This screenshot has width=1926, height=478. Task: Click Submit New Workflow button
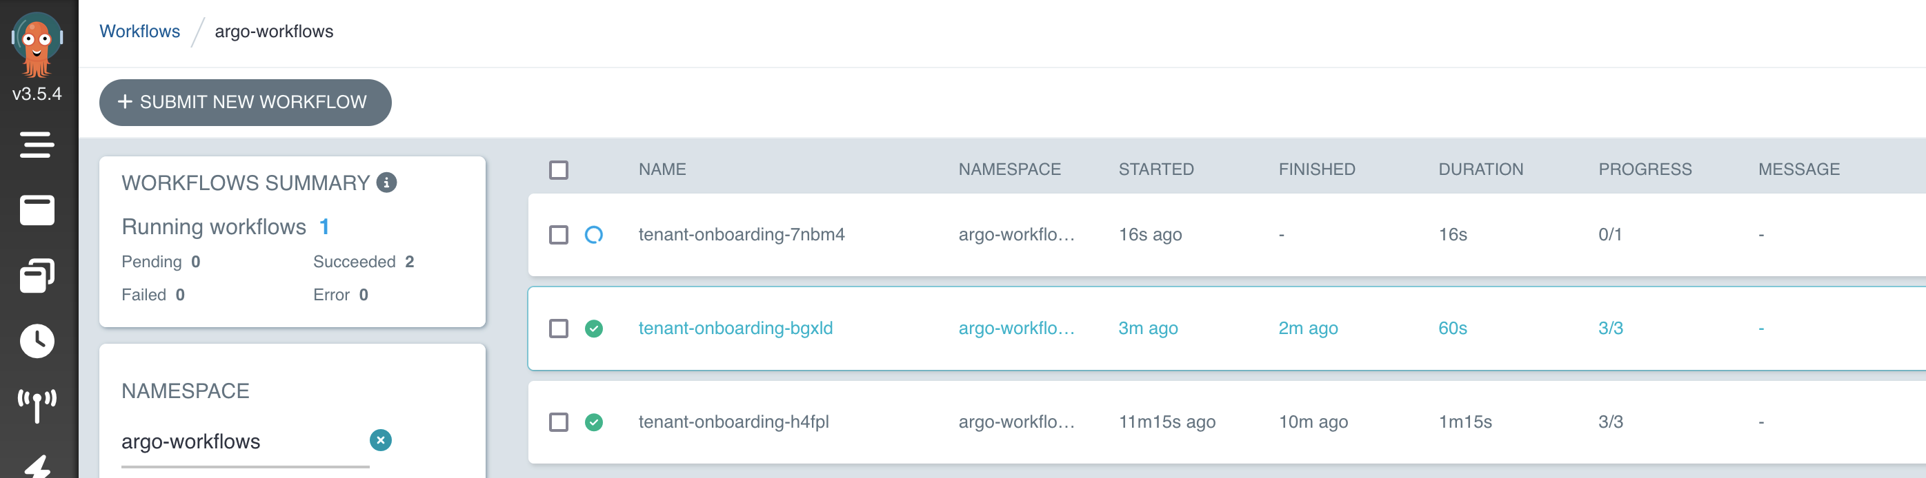(x=246, y=103)
